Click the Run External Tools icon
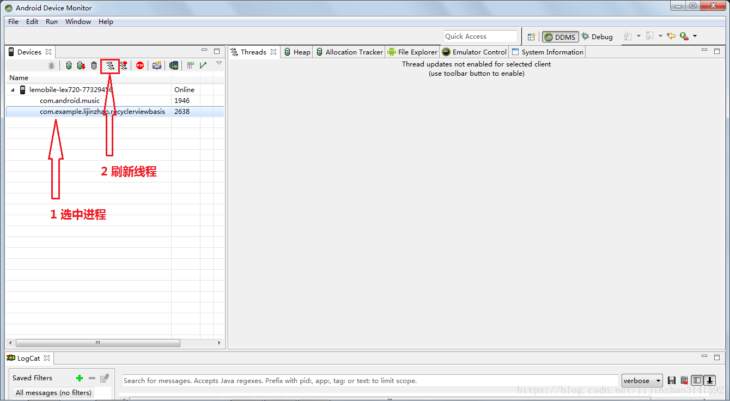730x401 pixels. click(x=684, y=37)
